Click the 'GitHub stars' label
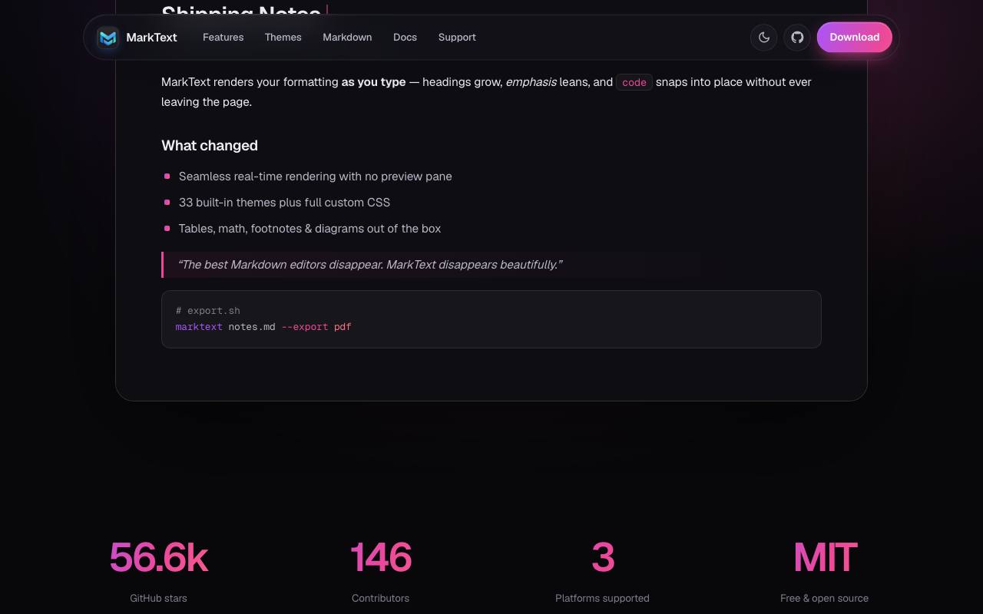This screenshot has height=614, width=983. point(158,598)
